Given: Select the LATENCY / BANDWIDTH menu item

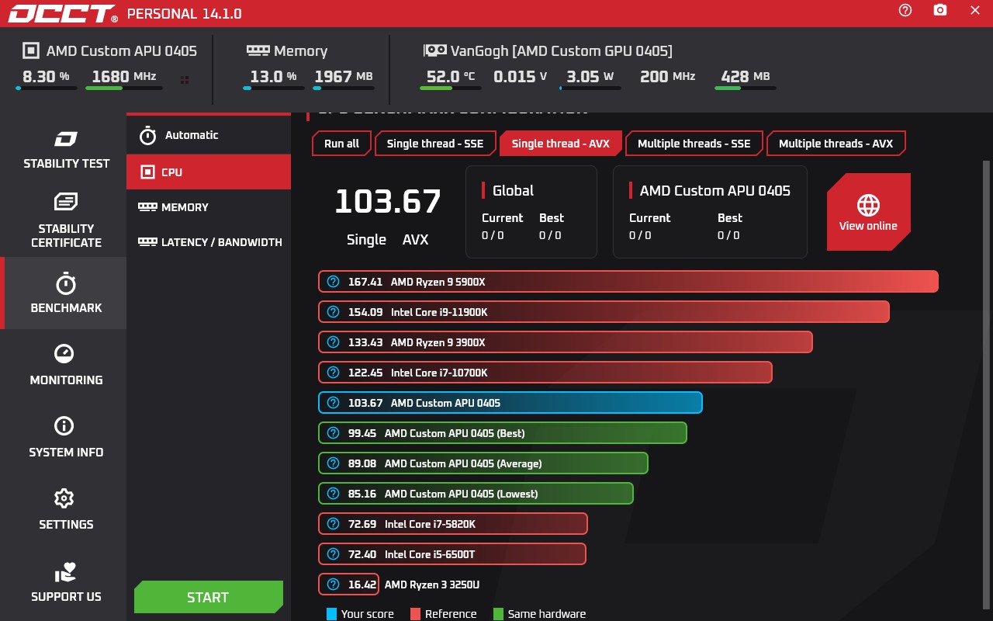Looking at the screenshot, I should coord(209,242).
